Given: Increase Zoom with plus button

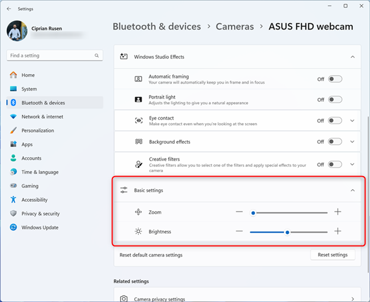Looking at the screenshot, I should [337, 212].
